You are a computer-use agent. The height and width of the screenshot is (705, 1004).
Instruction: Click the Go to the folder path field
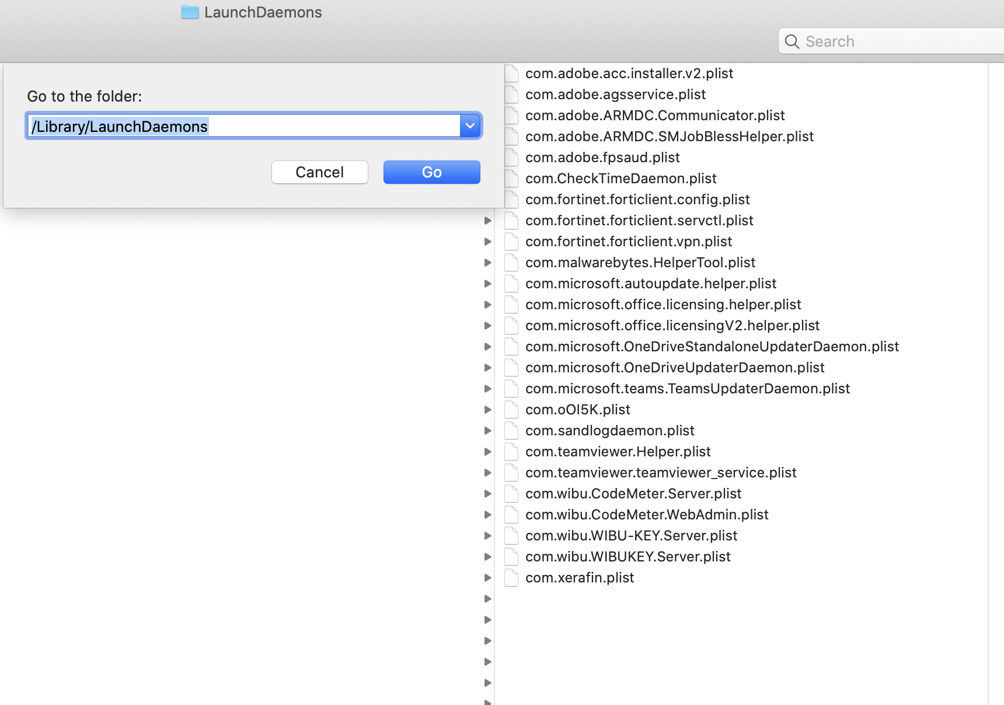[x=244, y=126]
